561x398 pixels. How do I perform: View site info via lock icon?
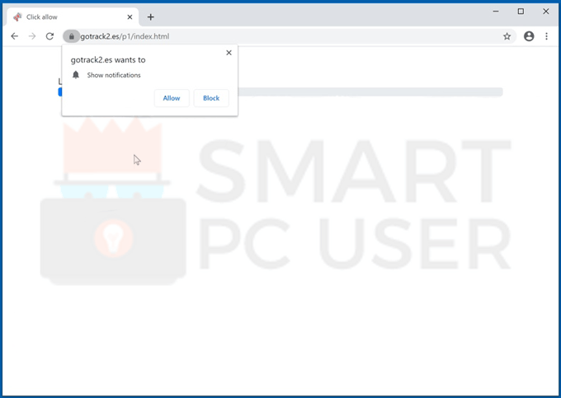click(x=72, y=36)
